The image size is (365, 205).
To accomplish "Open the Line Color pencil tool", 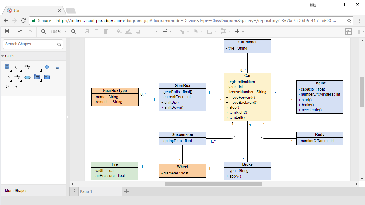I will [x=128, y=31].
